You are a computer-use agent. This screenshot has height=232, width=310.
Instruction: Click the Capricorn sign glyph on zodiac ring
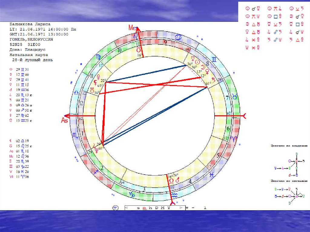(x=132, y=195)
